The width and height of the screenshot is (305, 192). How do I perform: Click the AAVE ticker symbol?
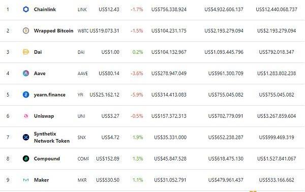[x=83, y=74]
